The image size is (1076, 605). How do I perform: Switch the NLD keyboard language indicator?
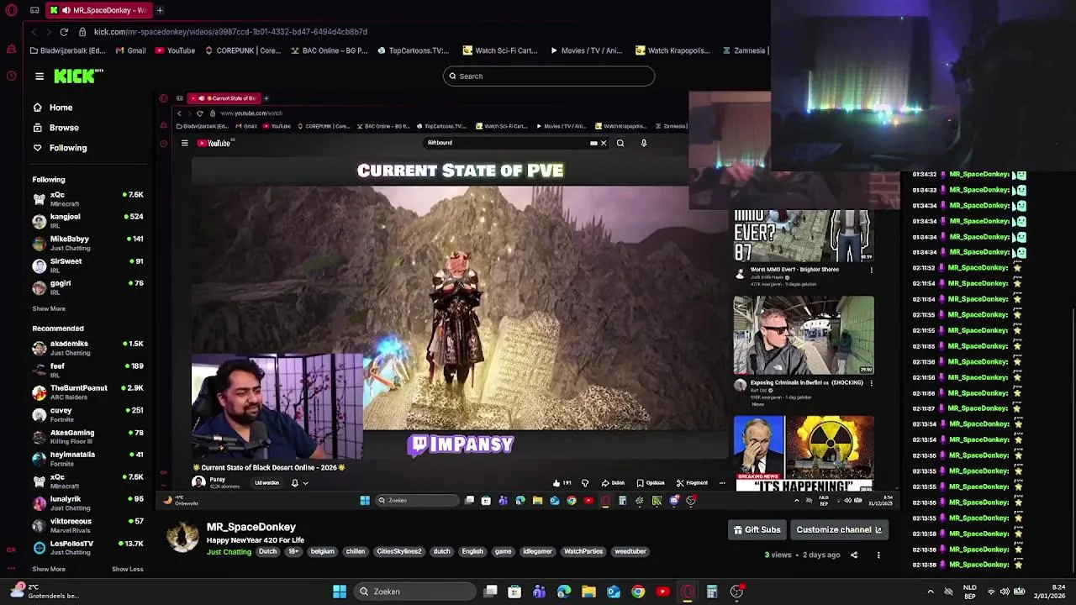(x=970, y=592)
